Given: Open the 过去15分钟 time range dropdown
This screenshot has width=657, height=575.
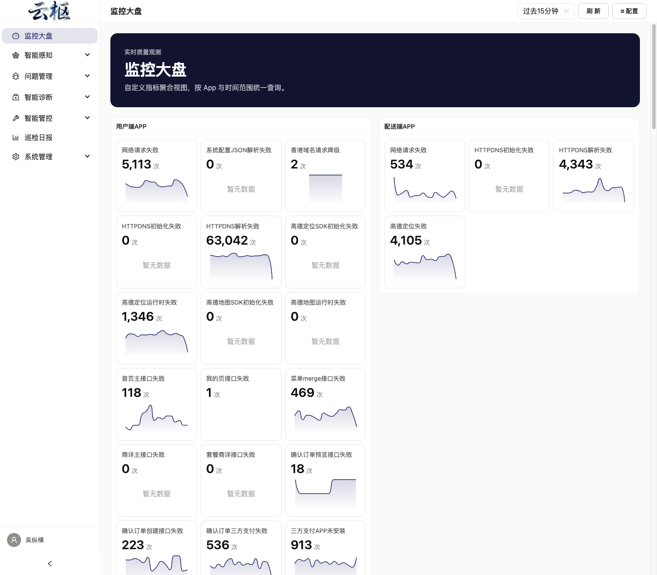Looking at the screenshot, I should [546, 11].
